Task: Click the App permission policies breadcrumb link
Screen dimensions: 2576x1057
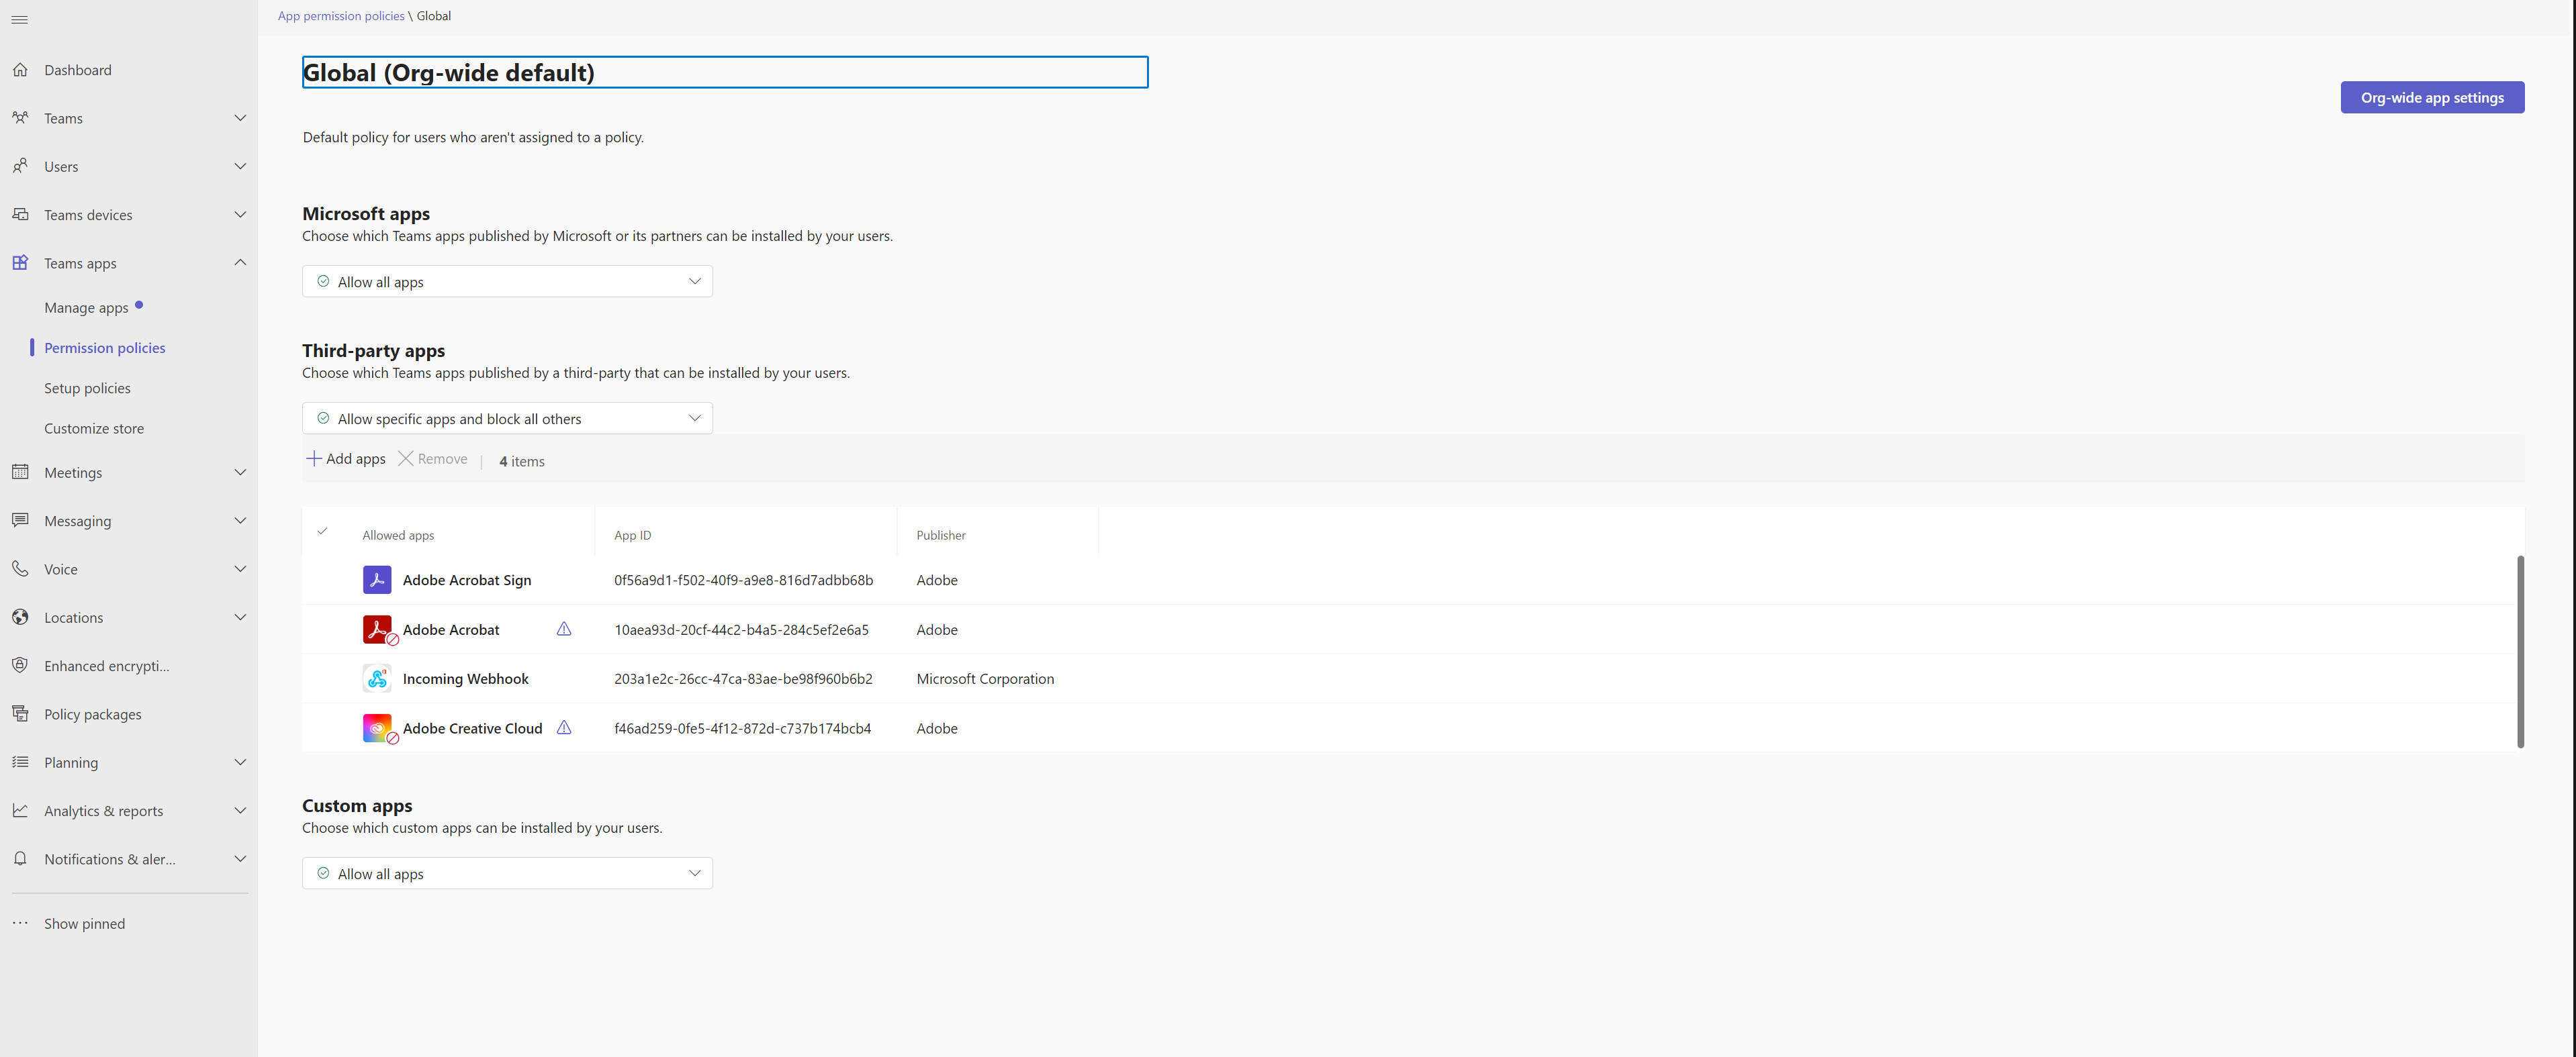Action: point(341,16)
